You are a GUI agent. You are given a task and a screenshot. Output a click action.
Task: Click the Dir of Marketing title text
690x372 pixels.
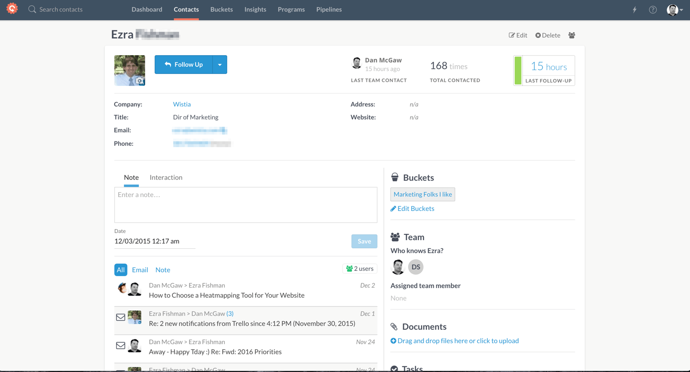(195, 117)
